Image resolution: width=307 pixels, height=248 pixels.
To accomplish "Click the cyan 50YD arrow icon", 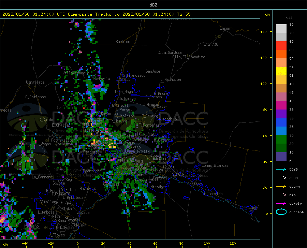I will (281, 169).
